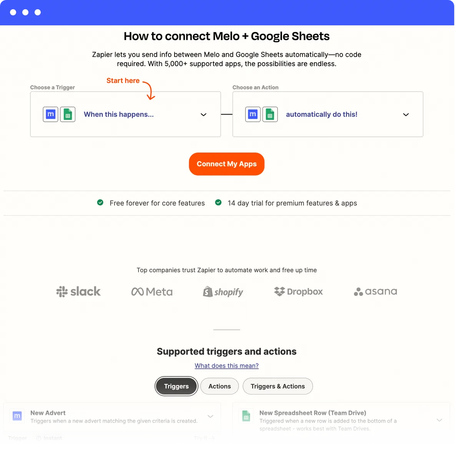This screenshot has width=455, height=451.
Task: Switch to the Actions tab
Action: (x=219, y=386)
